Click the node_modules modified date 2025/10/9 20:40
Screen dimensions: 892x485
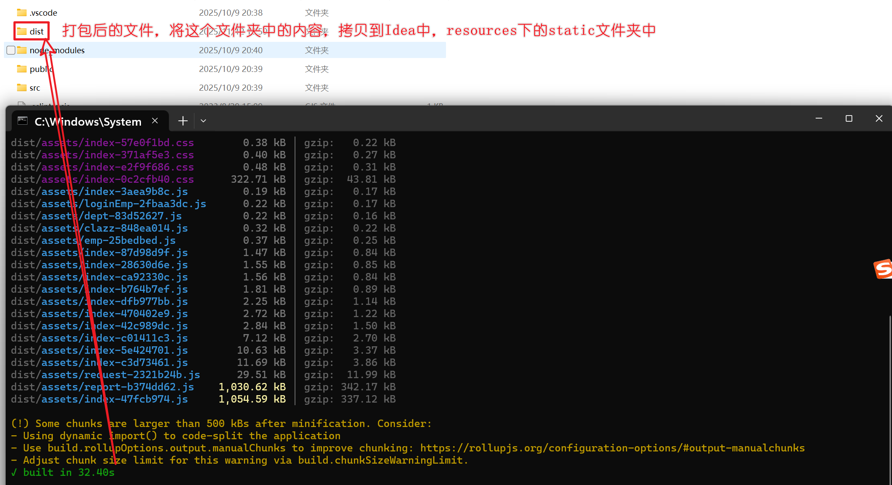tap(230, 50)
